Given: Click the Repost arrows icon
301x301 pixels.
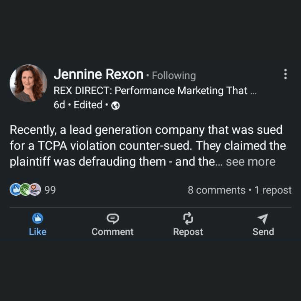Looking at the screenshot, I should [188, 218].
